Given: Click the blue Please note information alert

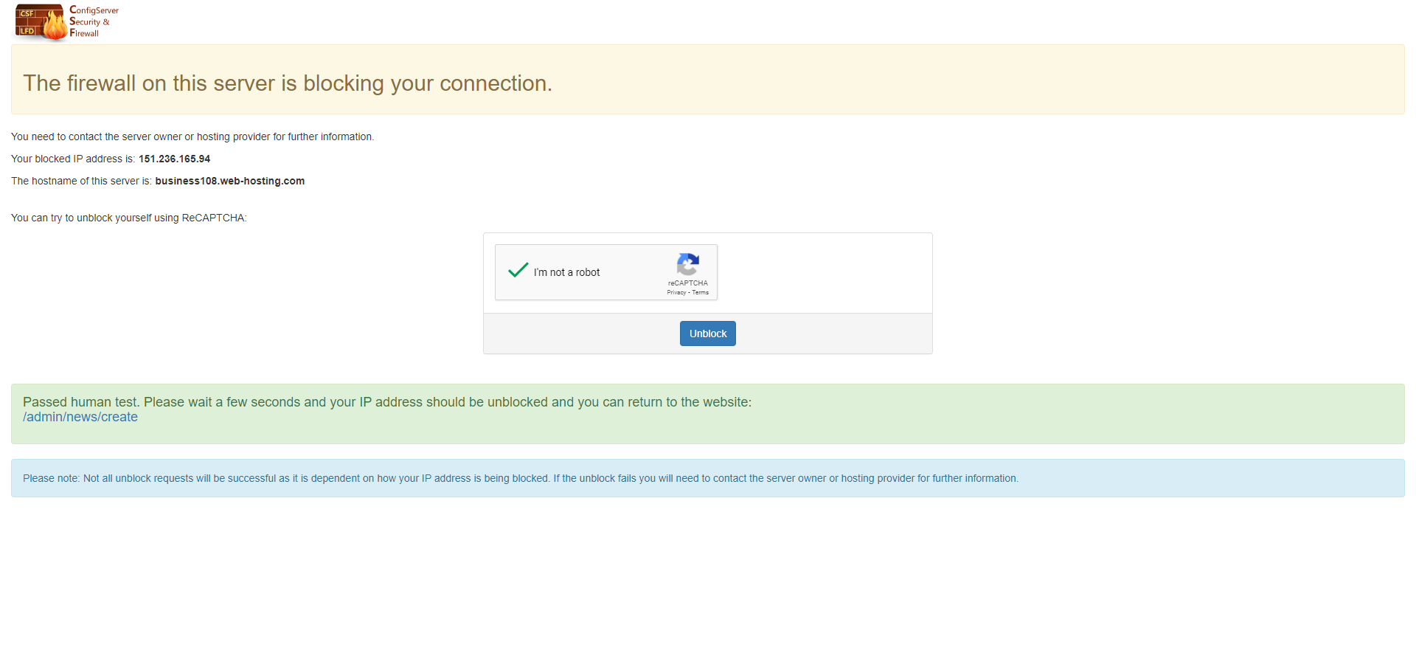Looking at the screenshot, I should coord(708,478).
